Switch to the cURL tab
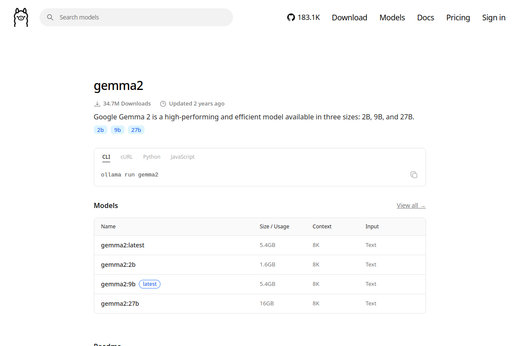Viewport: 519px width, 346px height. pyautogui.click(x=127, y=157)
